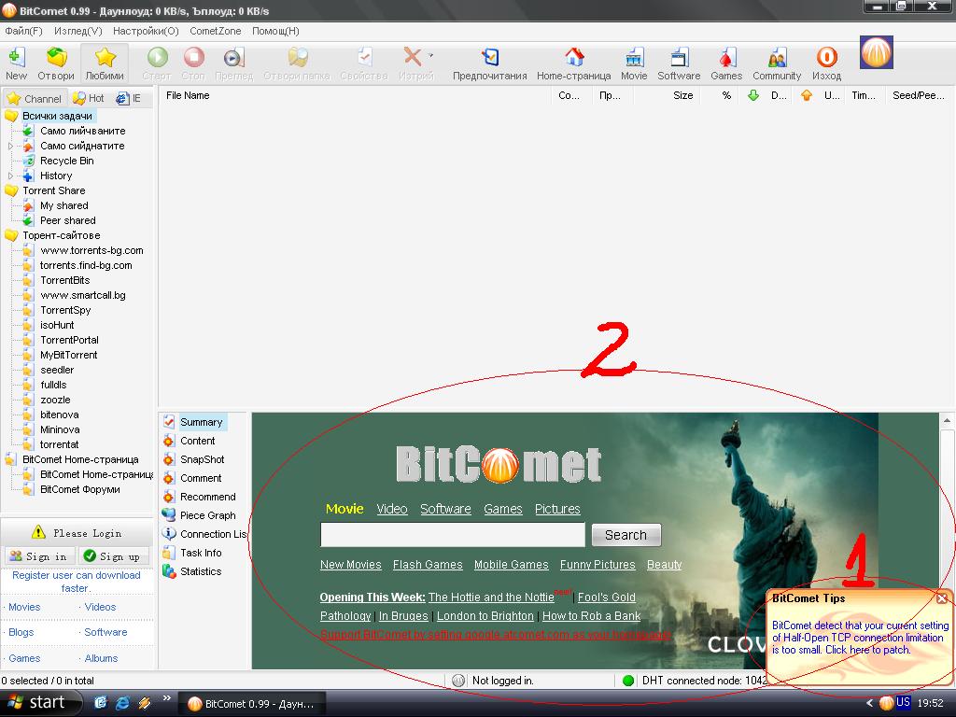Click the Sign up button

115,556
